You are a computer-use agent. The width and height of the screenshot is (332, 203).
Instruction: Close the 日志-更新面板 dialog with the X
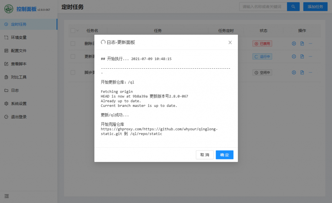click(230, 42)
